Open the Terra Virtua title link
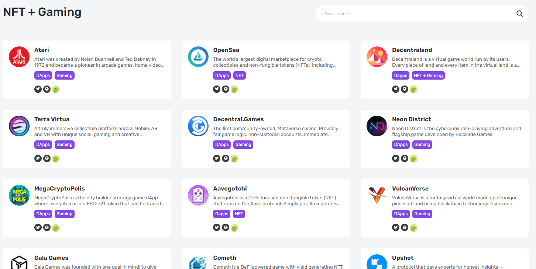 [x=52, y=119]
